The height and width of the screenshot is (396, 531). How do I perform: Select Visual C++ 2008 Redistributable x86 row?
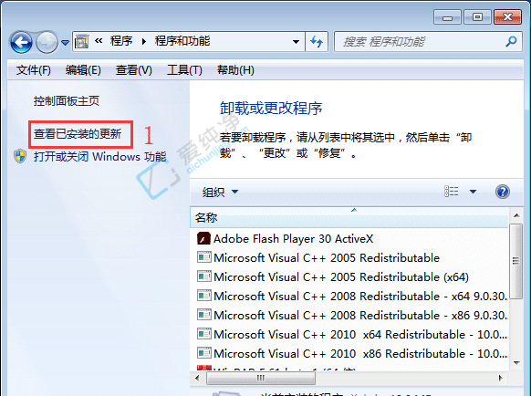point(349,316)
